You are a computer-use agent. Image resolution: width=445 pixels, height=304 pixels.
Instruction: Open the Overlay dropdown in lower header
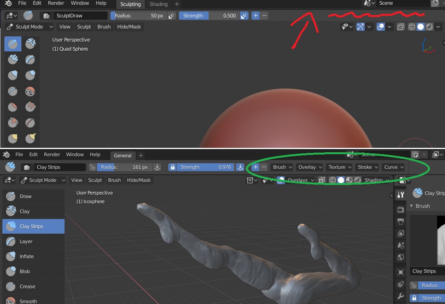click(x=310, y=167)
